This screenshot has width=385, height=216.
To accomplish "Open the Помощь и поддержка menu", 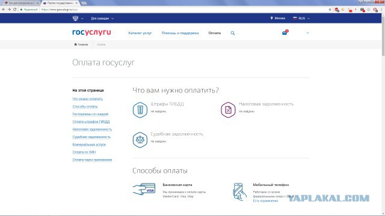I will (x=180, y=33).
